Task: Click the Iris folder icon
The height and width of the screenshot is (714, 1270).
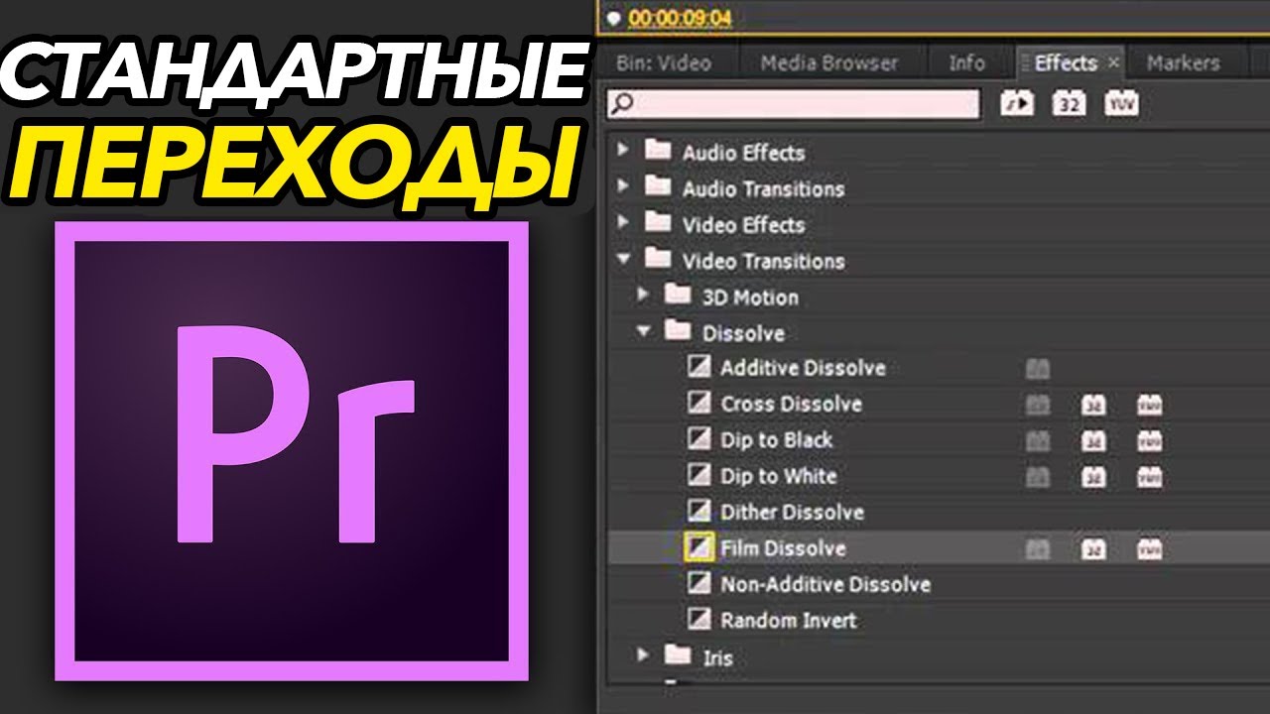Action: (678, 654)
